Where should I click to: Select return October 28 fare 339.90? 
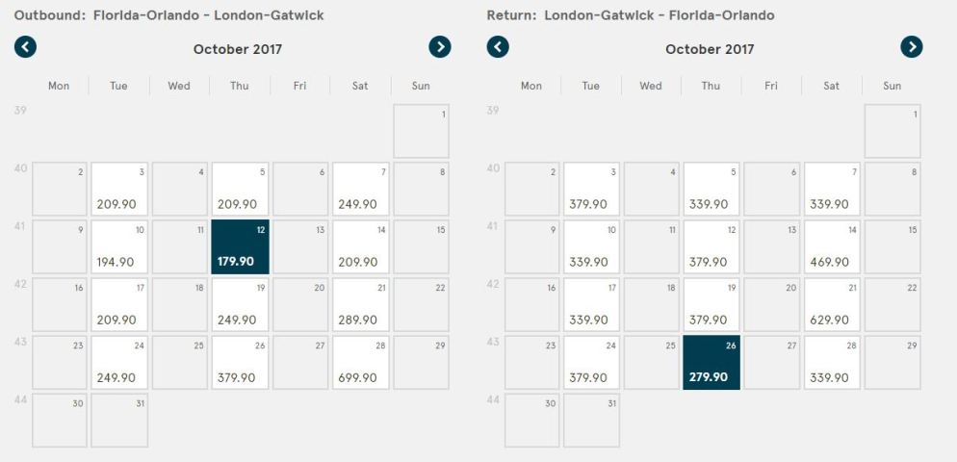832,362
